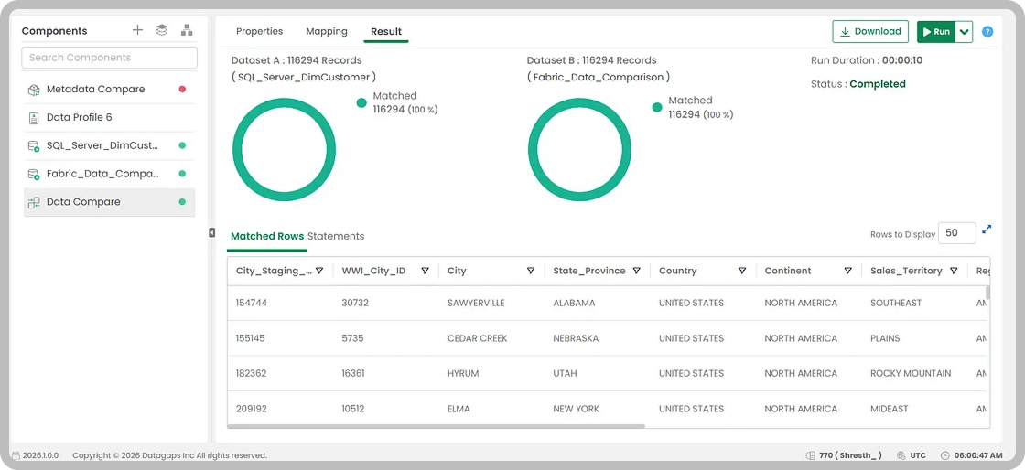
Task: Click the table horizontal scrollbar
Action: coord(436,426)
